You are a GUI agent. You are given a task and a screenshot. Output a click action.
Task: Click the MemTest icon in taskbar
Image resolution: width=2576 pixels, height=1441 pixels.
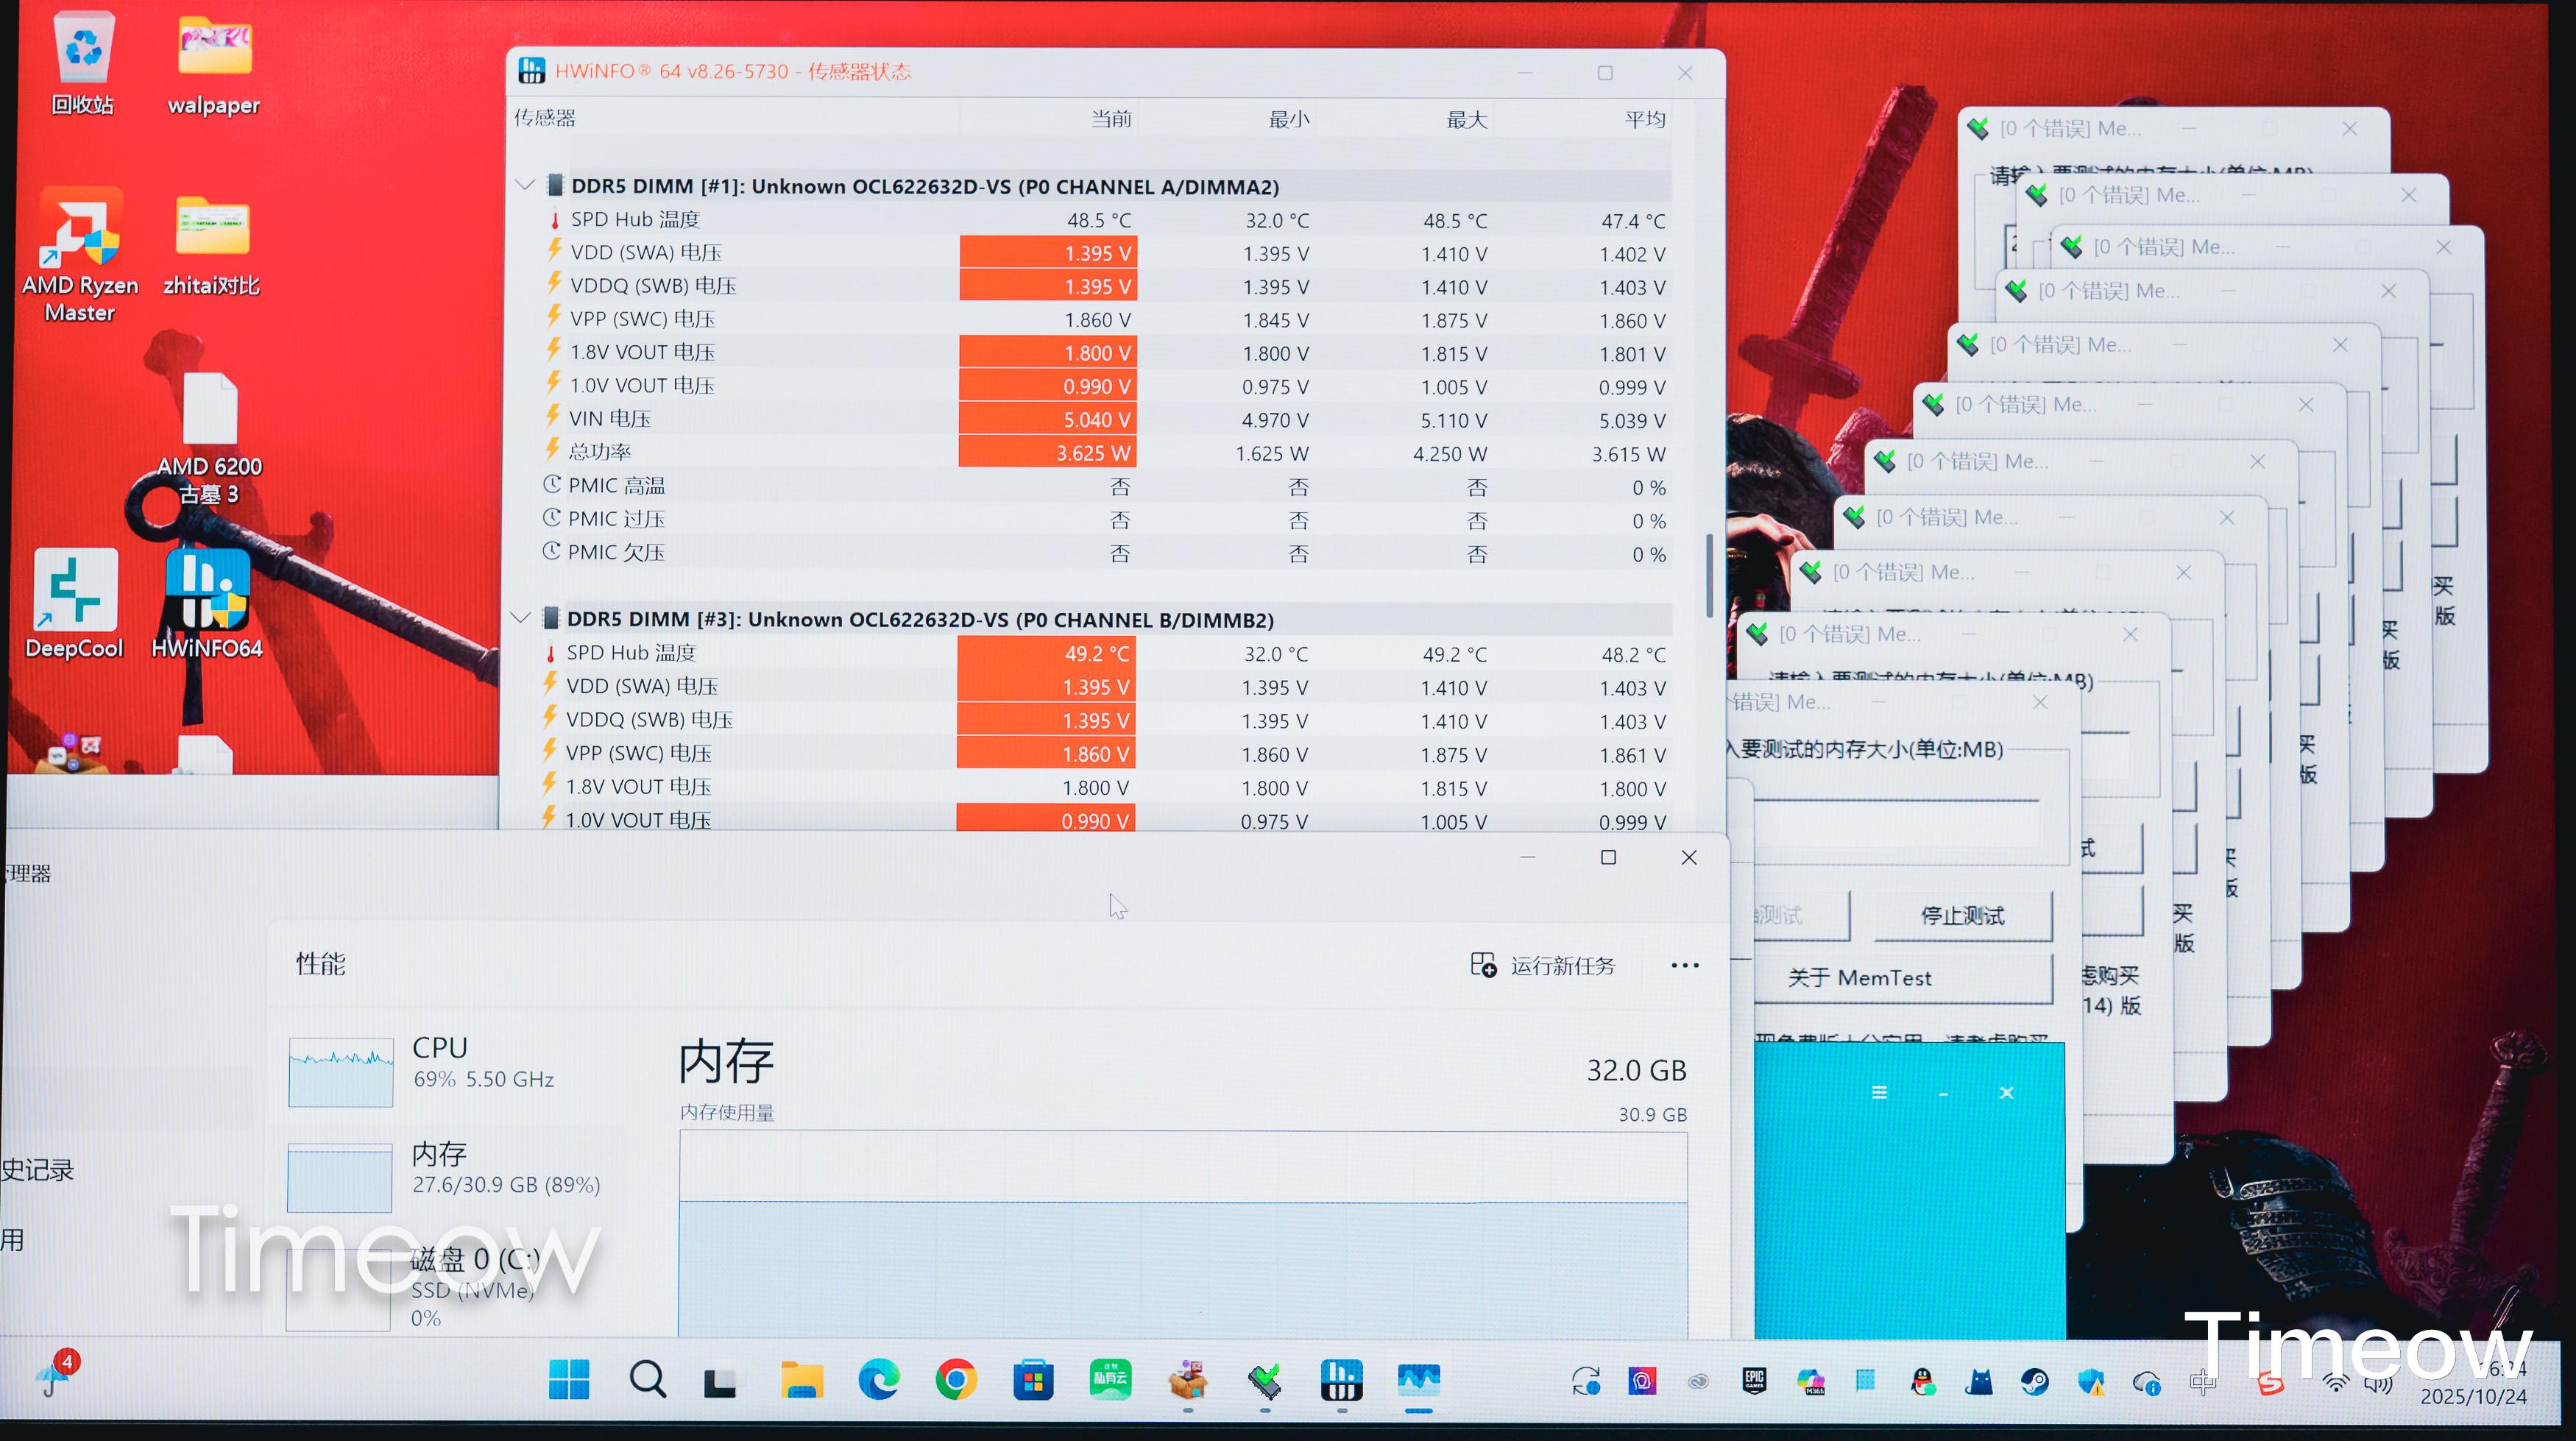pos(1265,1381)
